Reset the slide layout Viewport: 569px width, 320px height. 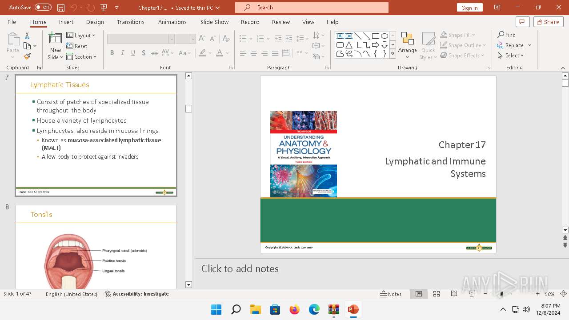click(x=77, y=46)
